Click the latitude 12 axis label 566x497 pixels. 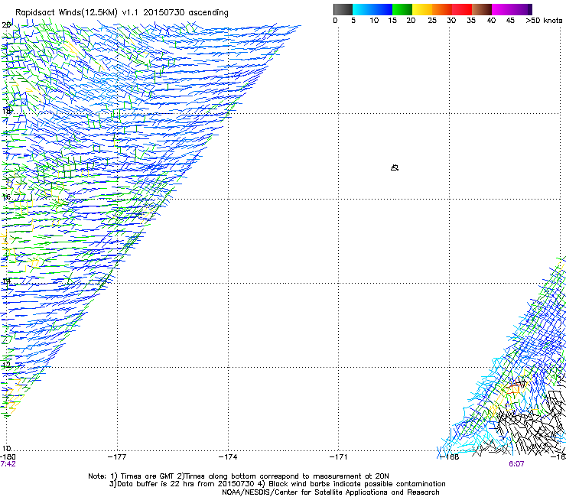click(x=6, y=365)
